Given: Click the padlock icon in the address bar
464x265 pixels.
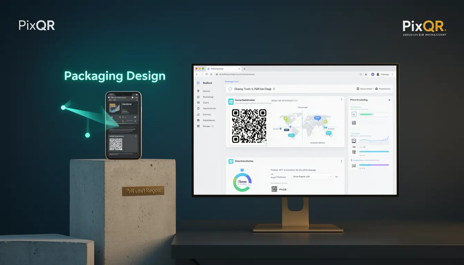Looking at the screenshot, I should tap(217, 74).
